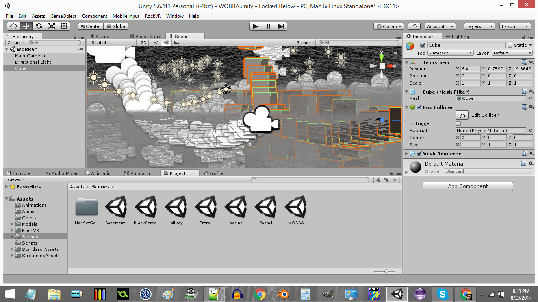Open Mesh Filter help icon

point(524,92)
